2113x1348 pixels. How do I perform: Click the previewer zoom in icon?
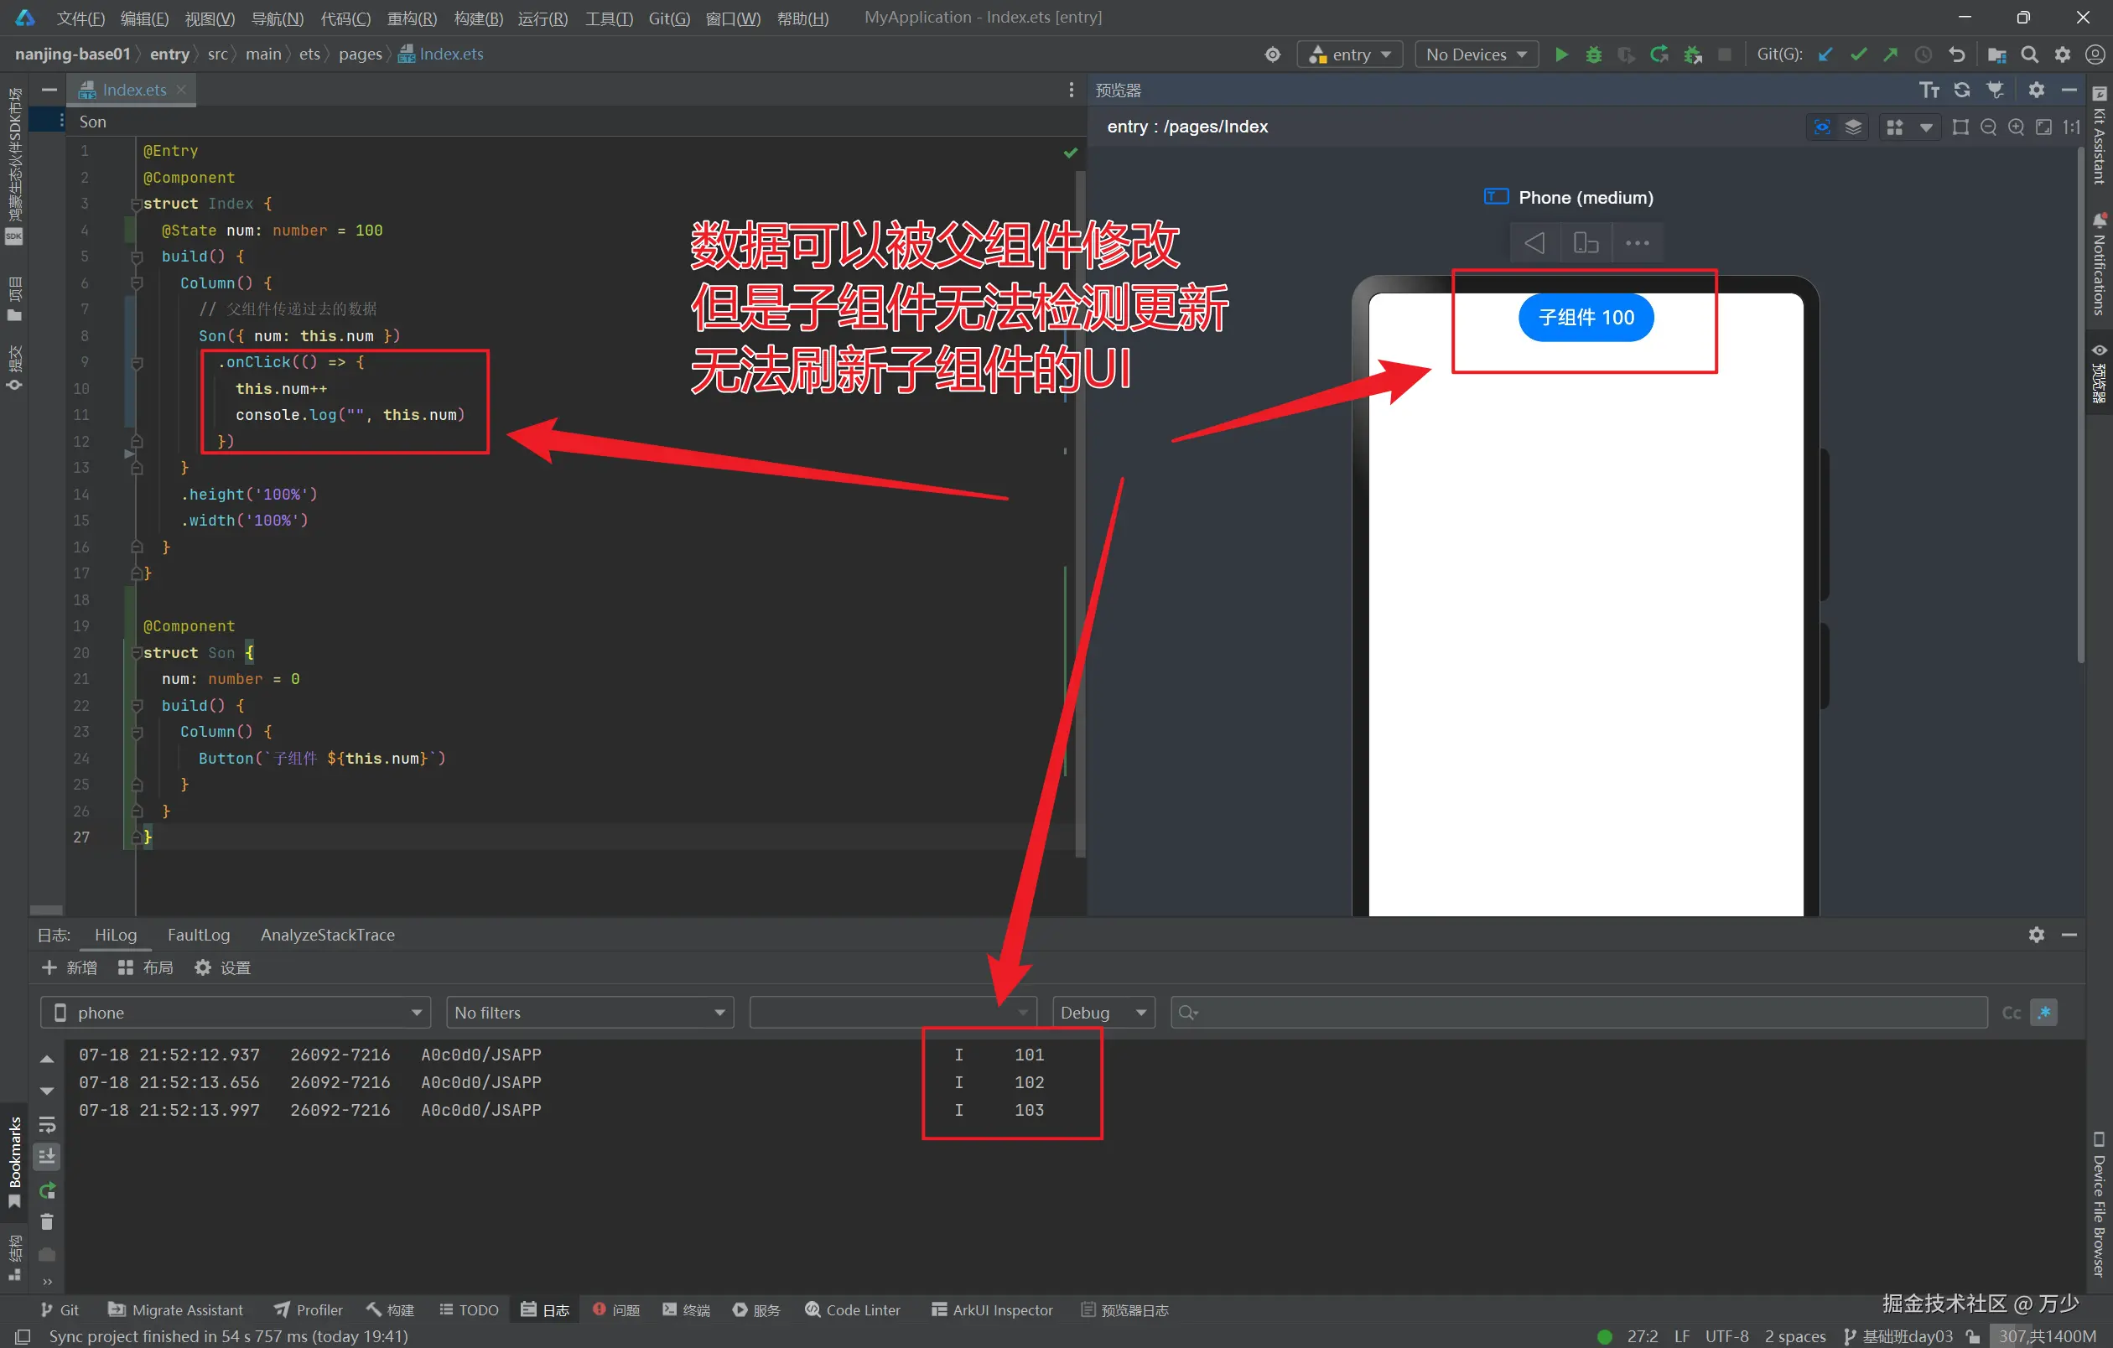point(2016,127)
